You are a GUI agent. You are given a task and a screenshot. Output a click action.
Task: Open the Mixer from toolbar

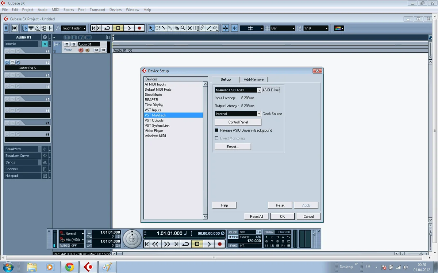click(x=50, y=28)
